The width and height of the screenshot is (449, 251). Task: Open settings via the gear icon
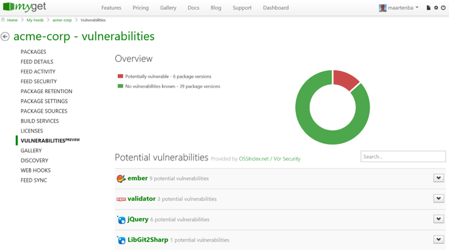[436, 8]
